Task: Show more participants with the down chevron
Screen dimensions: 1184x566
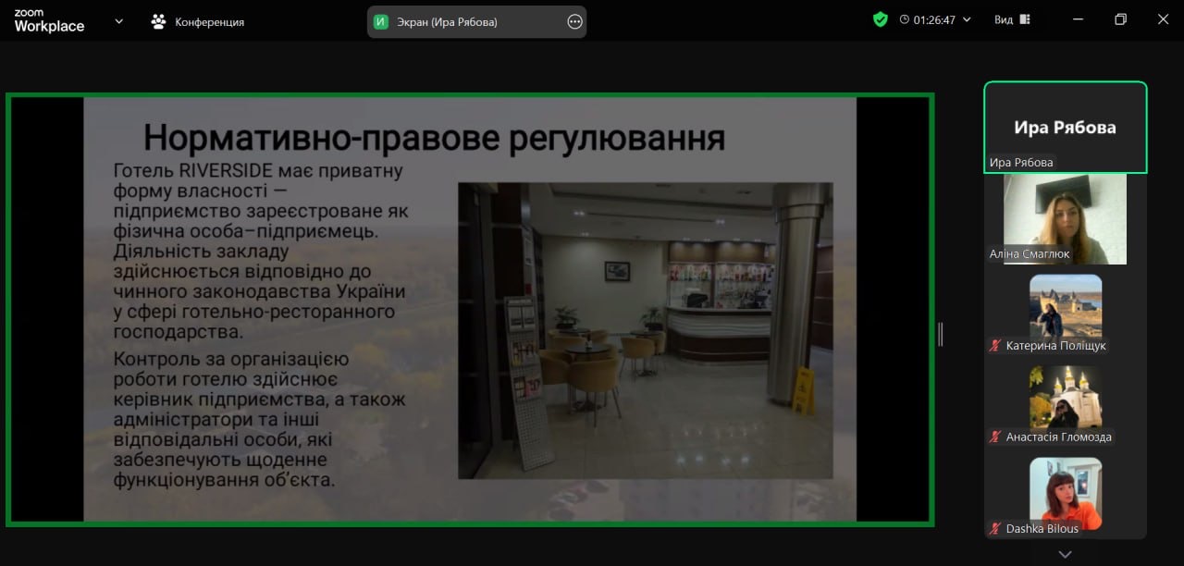Action: (x=1065, y=554)
